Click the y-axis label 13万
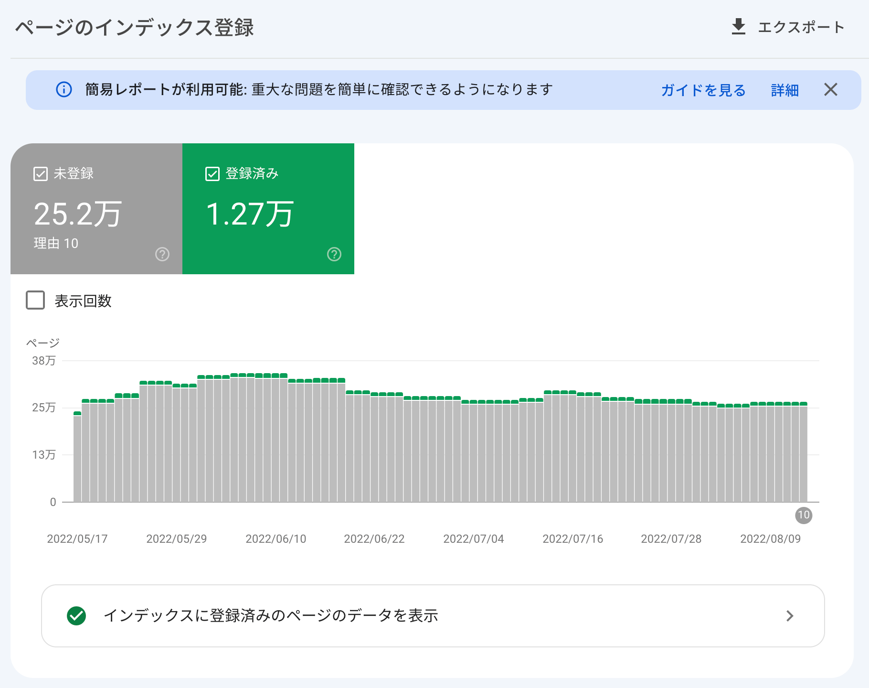 pyautogui.click(x=44, y=454)
